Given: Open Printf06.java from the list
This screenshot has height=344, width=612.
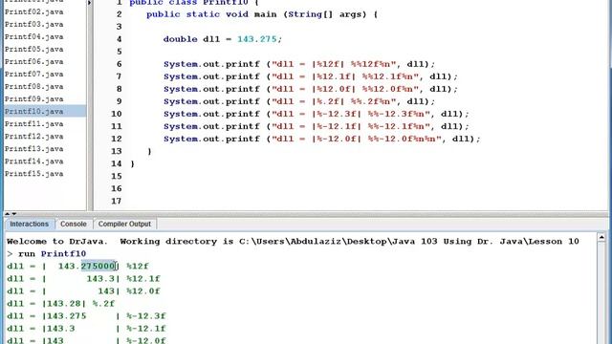Looking at the screenshot, I should (34, 61).
